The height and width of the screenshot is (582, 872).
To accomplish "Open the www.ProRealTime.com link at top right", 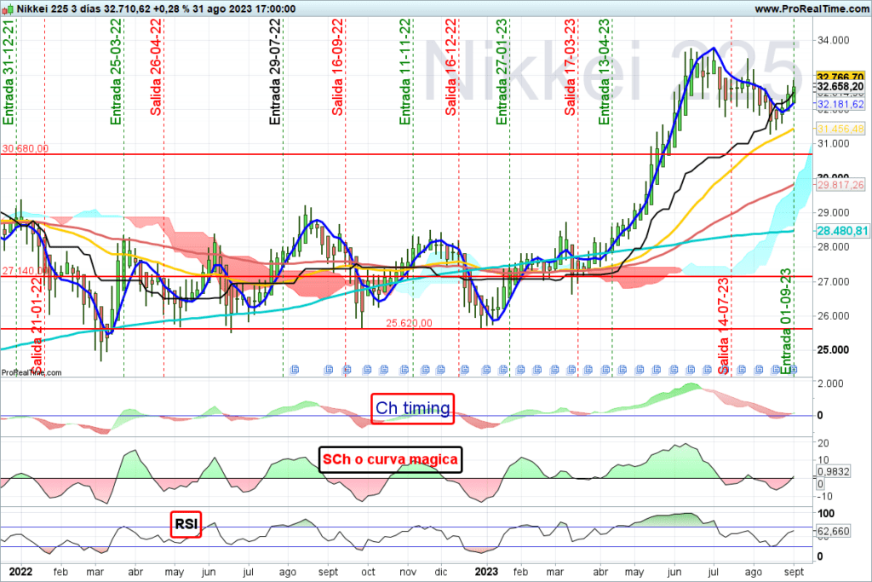I will 812,9.
